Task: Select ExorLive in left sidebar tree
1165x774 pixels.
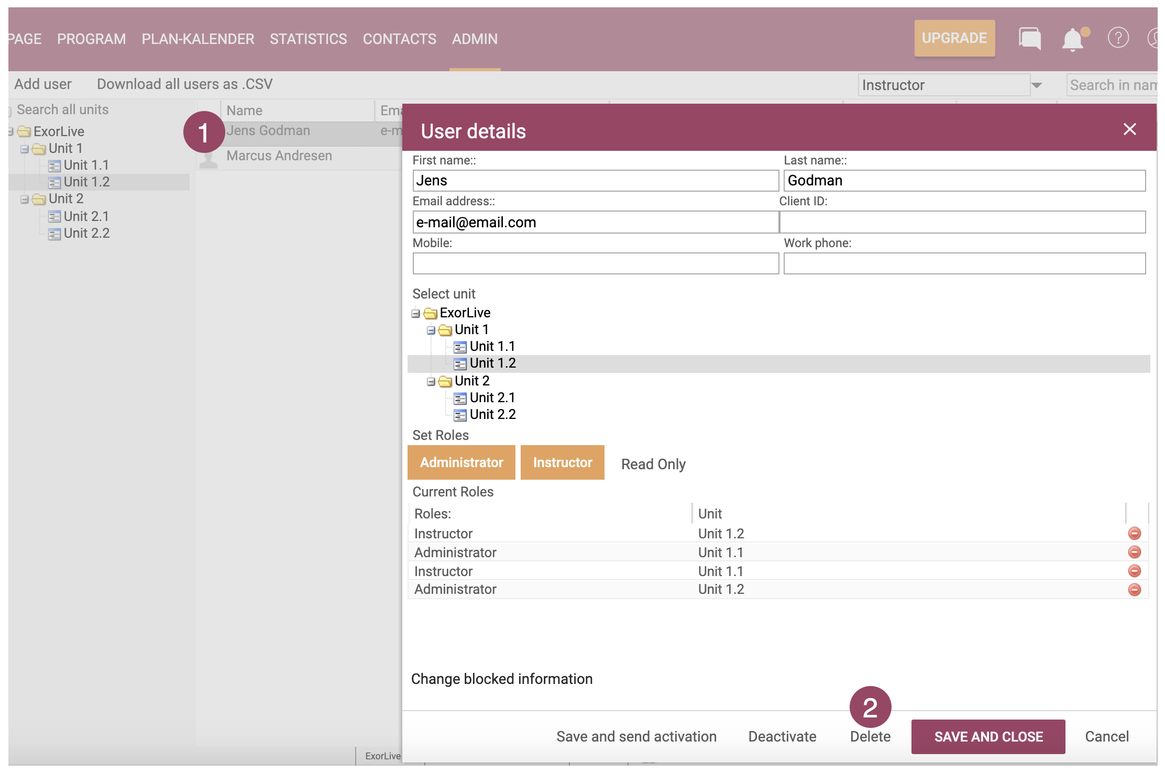Action: click(x=59, y=131)
